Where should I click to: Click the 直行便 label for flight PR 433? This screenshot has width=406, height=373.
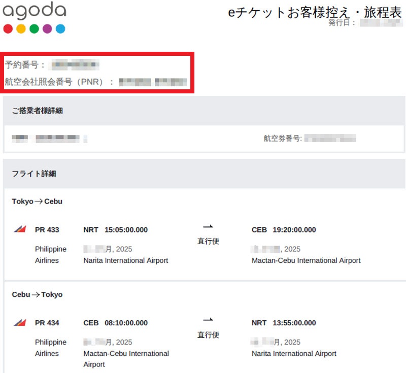(x=208, y=241)
